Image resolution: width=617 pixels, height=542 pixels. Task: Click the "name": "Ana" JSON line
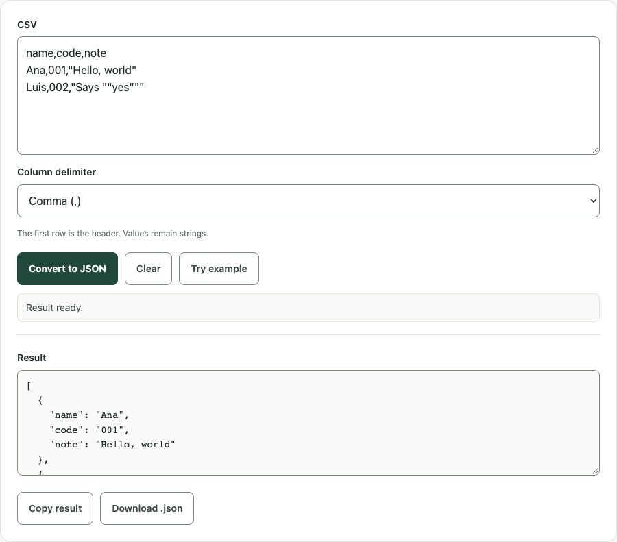[x=89, y=415]
